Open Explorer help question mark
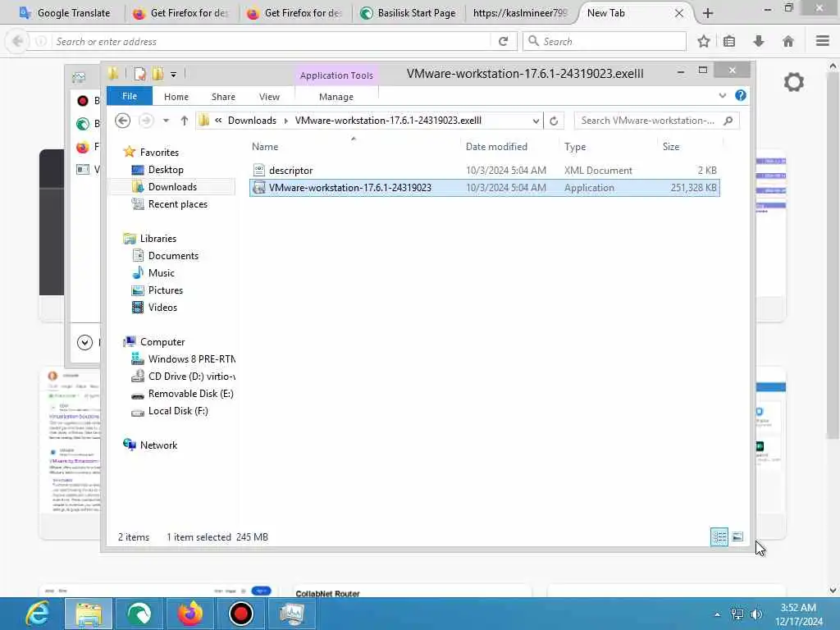This screenshot has height=630, width=840. [741, 96]
